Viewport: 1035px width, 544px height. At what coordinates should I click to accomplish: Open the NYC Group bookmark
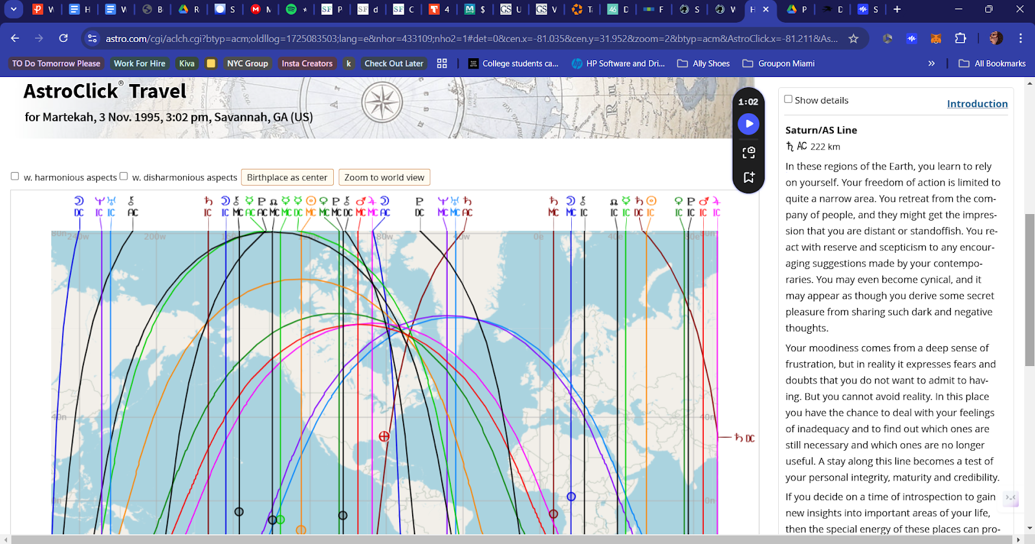click(248, 63)
